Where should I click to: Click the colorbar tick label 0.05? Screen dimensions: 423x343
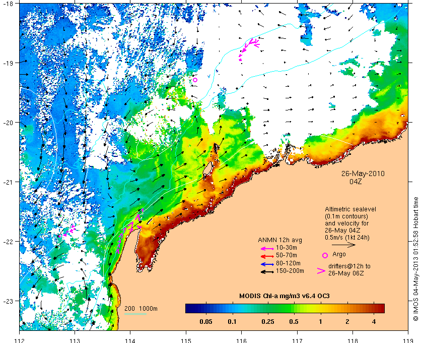206,322
